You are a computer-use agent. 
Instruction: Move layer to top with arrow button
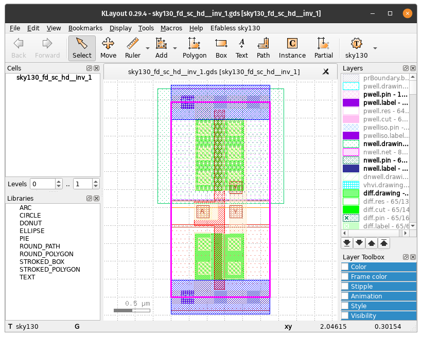coord(384,243)
